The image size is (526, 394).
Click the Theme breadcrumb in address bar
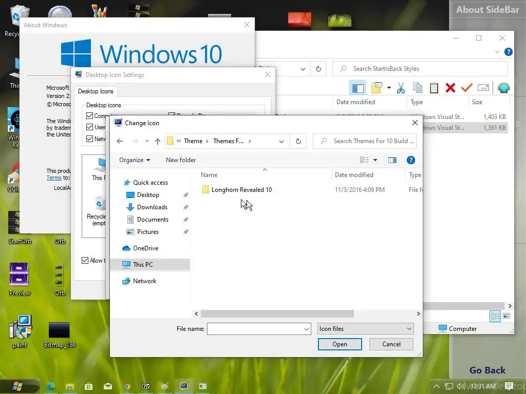[x=193, y=141]
